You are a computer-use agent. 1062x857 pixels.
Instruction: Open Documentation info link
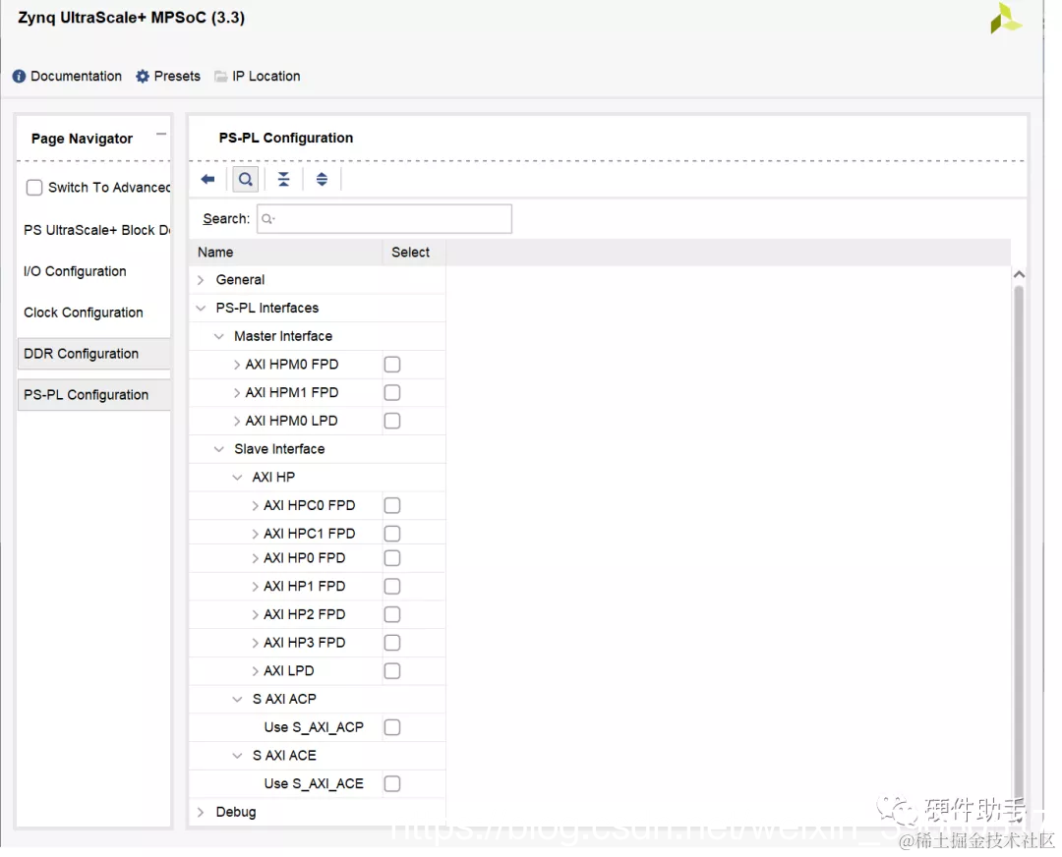(67, 76)
